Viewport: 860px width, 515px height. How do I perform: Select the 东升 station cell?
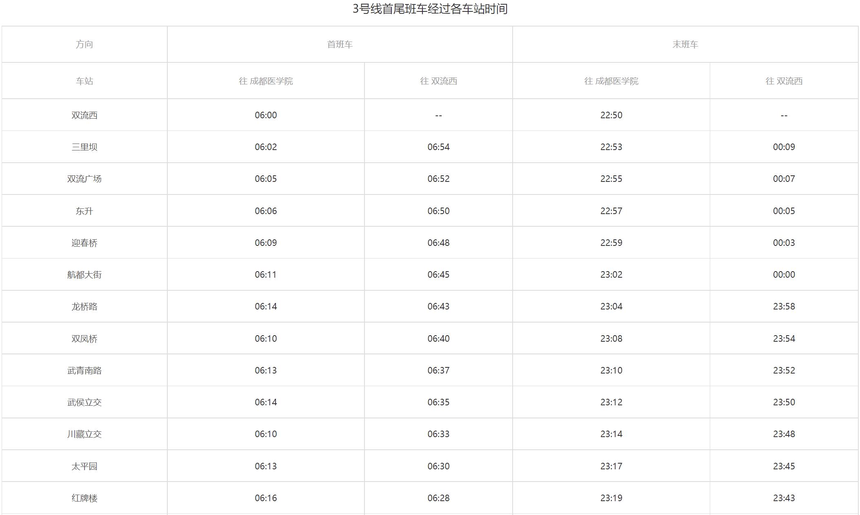point(84,211)
